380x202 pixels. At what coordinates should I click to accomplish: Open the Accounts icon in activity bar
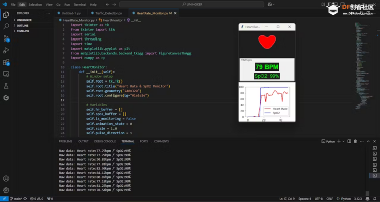pyautogui.click(x=6, y=179)
